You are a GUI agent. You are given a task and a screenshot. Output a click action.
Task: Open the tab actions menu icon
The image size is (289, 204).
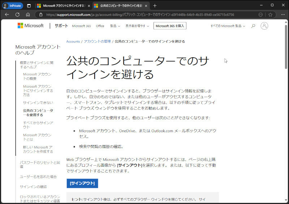point(29,6)
